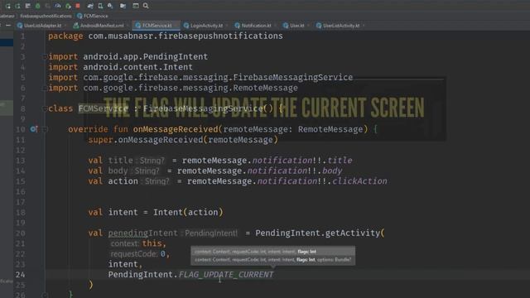The height and width of the screenshot is (298, 530).
Task: Select the FCMService.kt editor tab
Action: [x=157, y=26]
